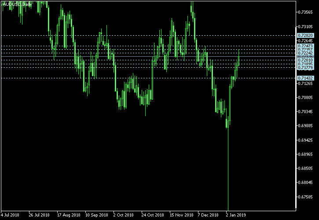
Task: Select the 0.72357 level price tag
Action: pyautogui.click(x=305, y=49)
